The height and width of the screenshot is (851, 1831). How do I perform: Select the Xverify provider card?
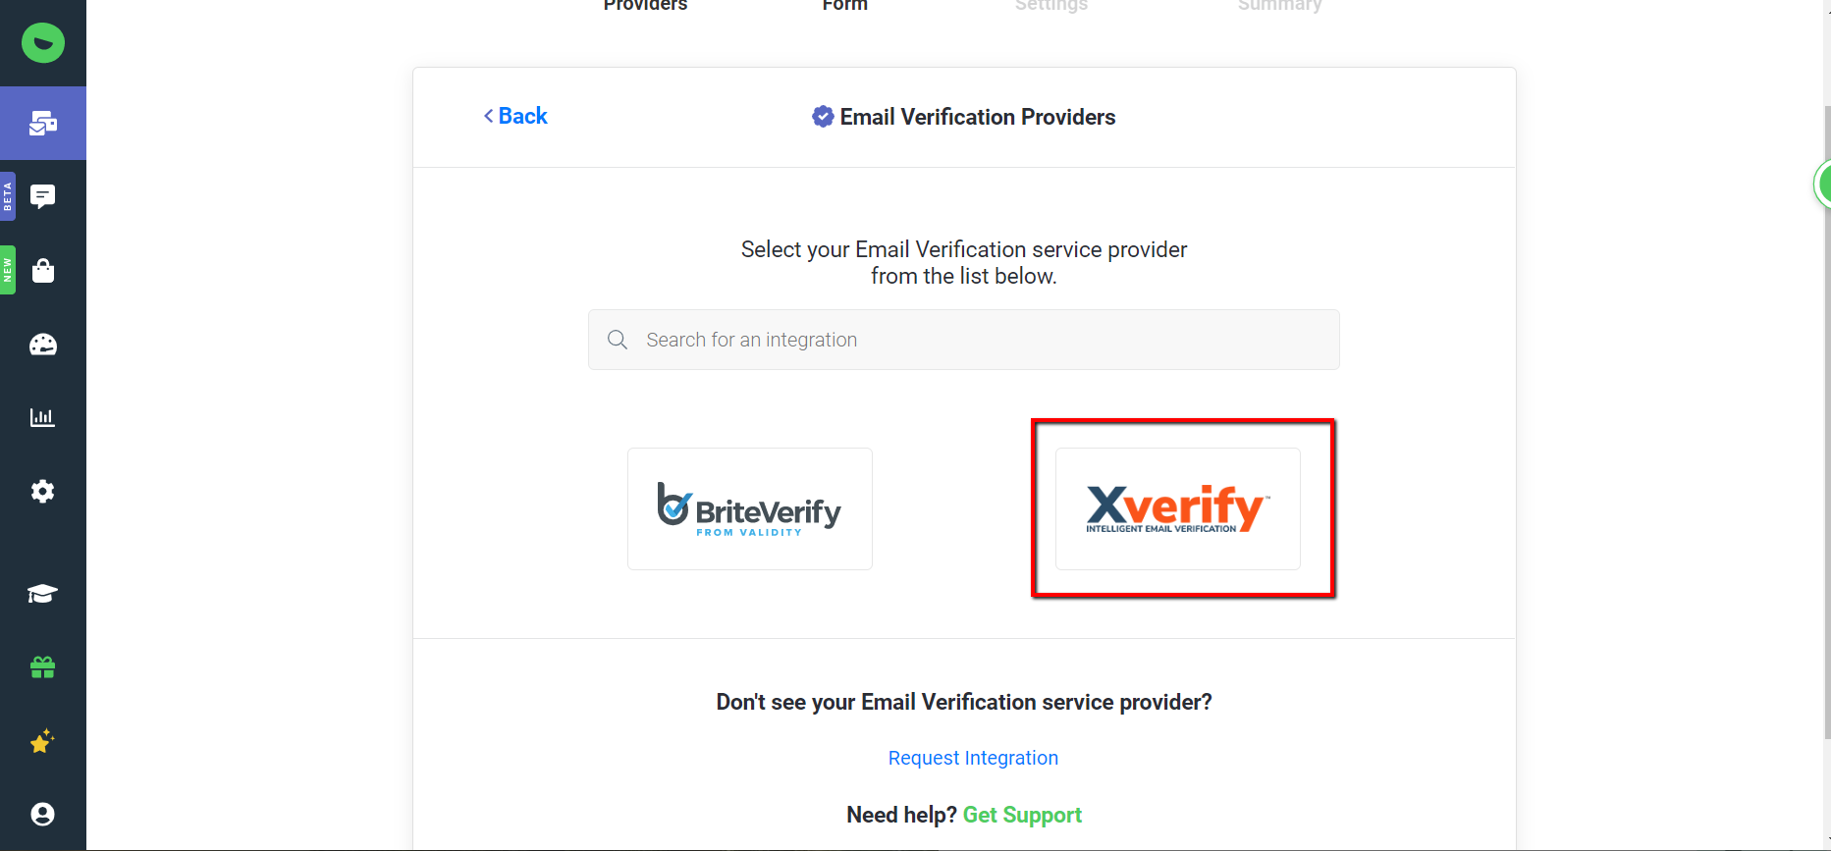[1177, 508]
